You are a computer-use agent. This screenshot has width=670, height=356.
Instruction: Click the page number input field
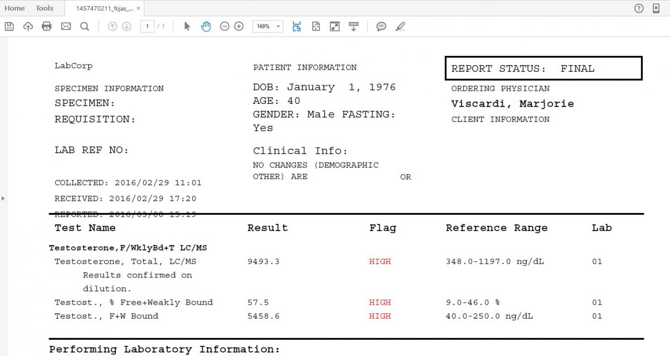coord(147,27)
